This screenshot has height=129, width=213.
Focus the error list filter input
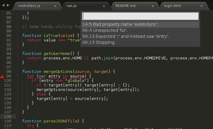140,16
